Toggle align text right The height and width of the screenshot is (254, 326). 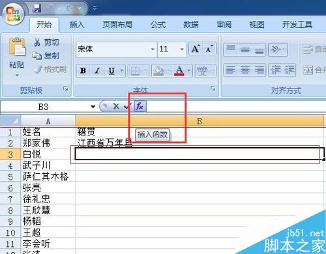pyautogui.click(x=259, y=70)
